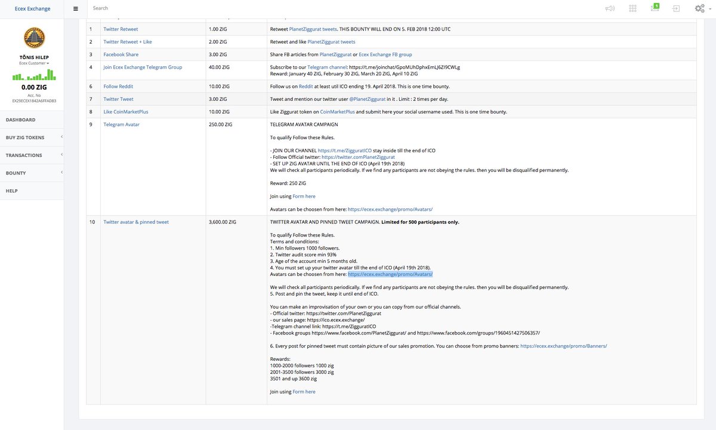Click the 'Twitter audit score min 93%' condition
This screenshot has height=430, width=716.
303,254
